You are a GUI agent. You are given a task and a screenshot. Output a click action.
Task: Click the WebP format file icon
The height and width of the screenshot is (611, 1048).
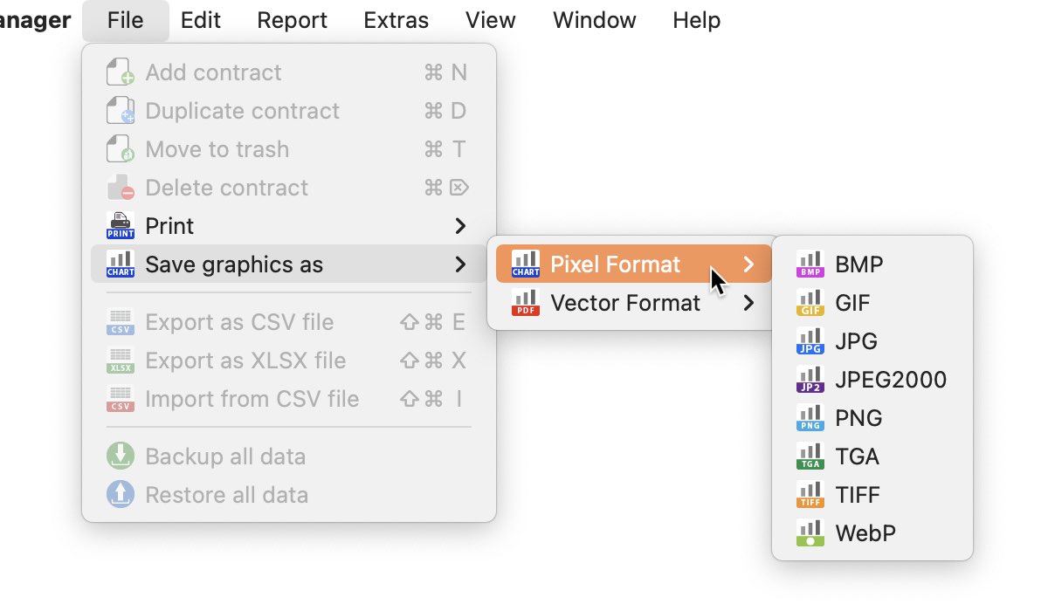click(x=810, y=533)
